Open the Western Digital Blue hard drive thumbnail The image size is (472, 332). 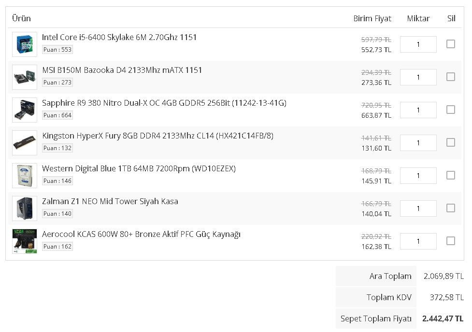pos(25,175)
